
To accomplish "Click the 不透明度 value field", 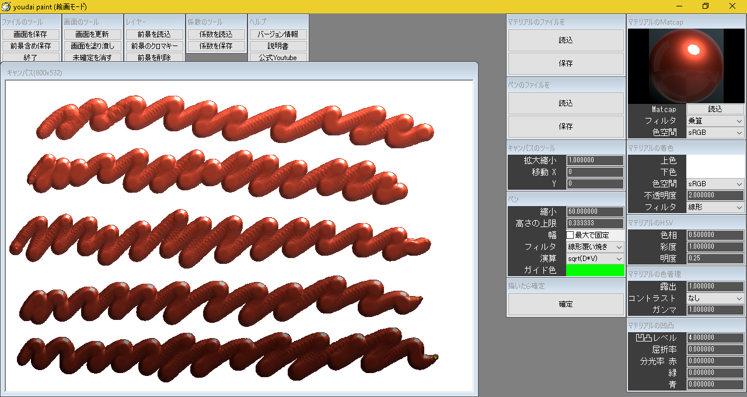I will 715,196.
